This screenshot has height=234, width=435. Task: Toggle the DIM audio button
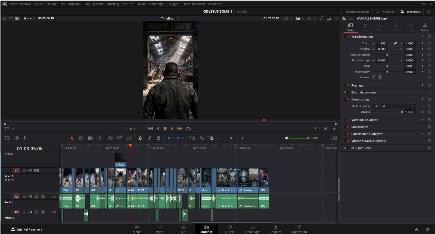click(315, 138)
